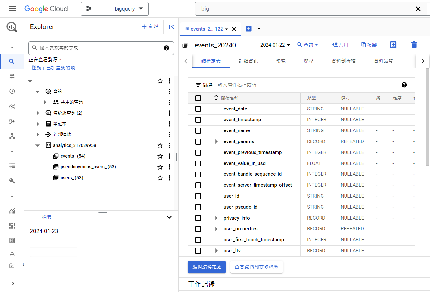The width and height of the screenshot is (430, 292).
Task: Add a new editor tab with plus icon
Action: (x=249, y=29)
